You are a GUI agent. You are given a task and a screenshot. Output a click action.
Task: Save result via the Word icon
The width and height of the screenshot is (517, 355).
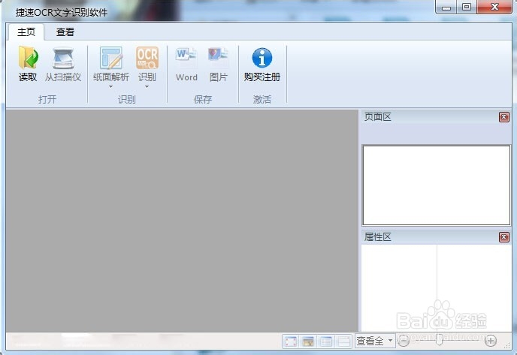pos(186,56)
